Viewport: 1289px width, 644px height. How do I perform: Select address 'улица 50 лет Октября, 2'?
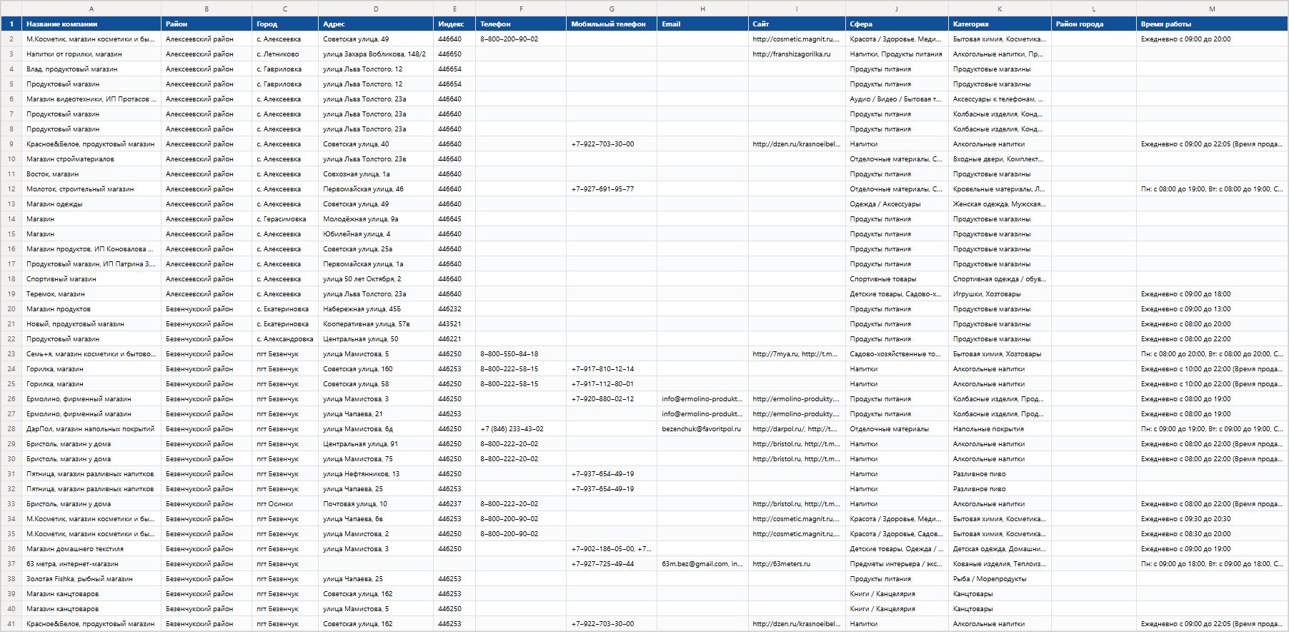pos(376,279)
